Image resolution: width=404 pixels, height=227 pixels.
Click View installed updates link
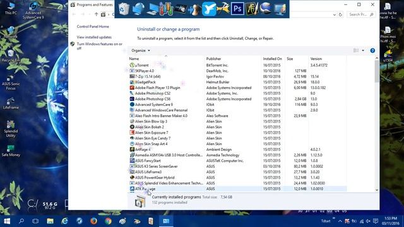tap(94, 37)
